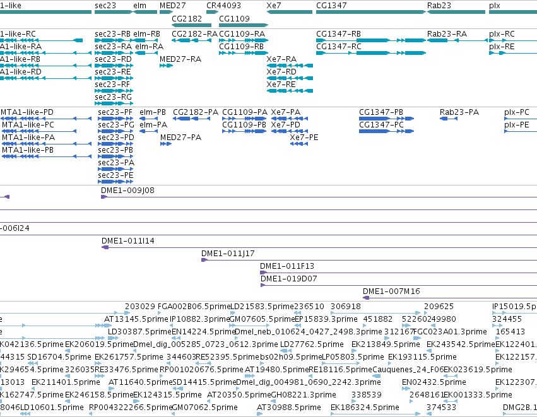Click the CR44093 gene feature
This screenshot has width=537, height=417.
point(212,12)
